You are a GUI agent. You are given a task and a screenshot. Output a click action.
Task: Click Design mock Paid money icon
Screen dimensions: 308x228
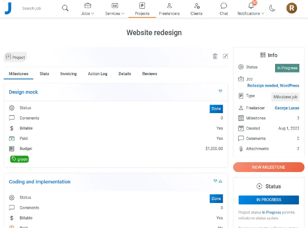point(11,139)
